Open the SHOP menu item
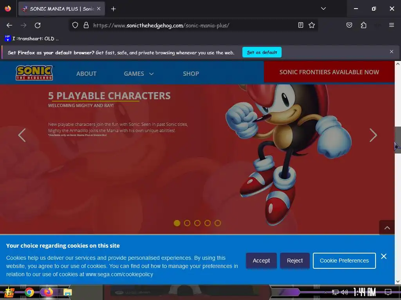 point(191,74)
